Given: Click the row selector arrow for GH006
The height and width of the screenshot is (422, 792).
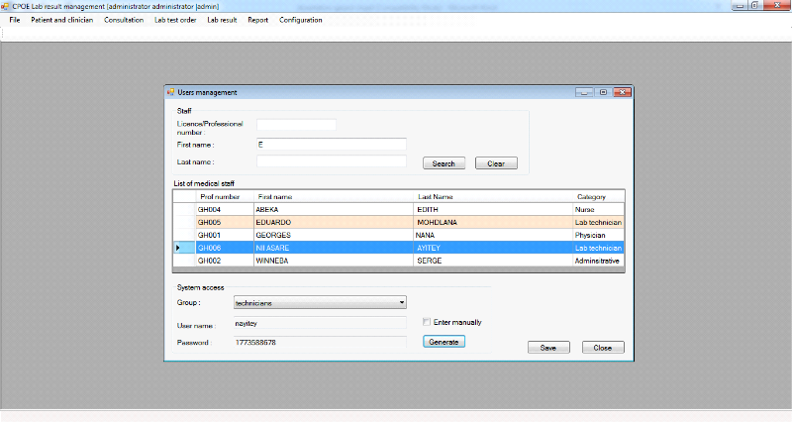Looking at the screenshot, I should tap(178, 248).
